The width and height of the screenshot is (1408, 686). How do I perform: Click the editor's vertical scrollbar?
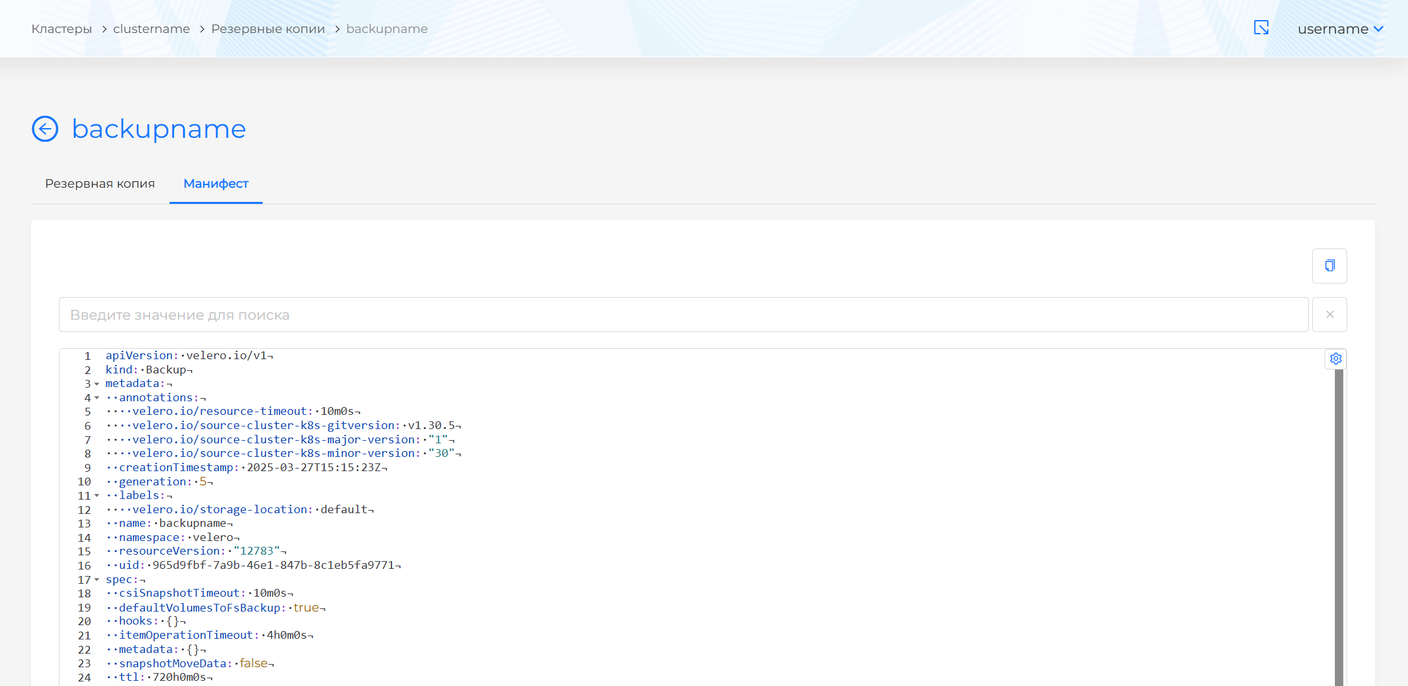(x=1339, y=518)
